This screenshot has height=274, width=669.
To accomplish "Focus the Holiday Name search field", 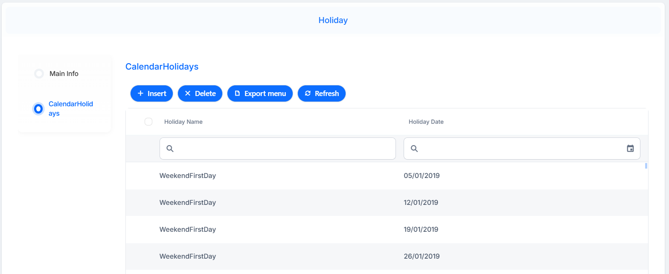I will (278, 149).
